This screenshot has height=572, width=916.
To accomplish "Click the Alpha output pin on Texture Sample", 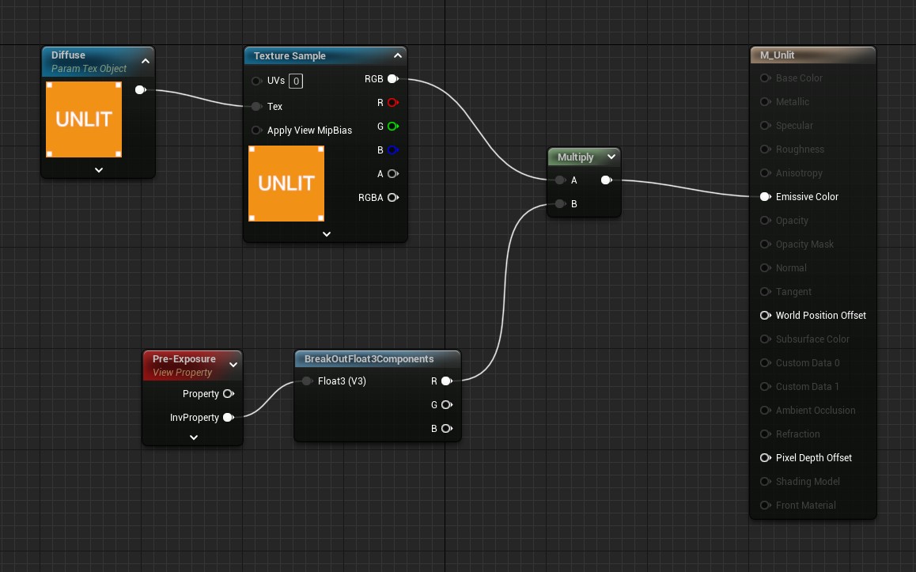I will 392,174.
